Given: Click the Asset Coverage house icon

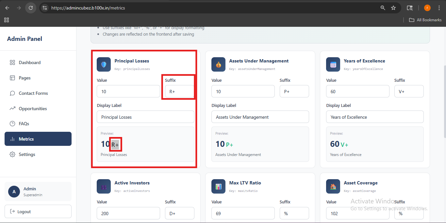Looking at the screenshot, I should 333,186.
